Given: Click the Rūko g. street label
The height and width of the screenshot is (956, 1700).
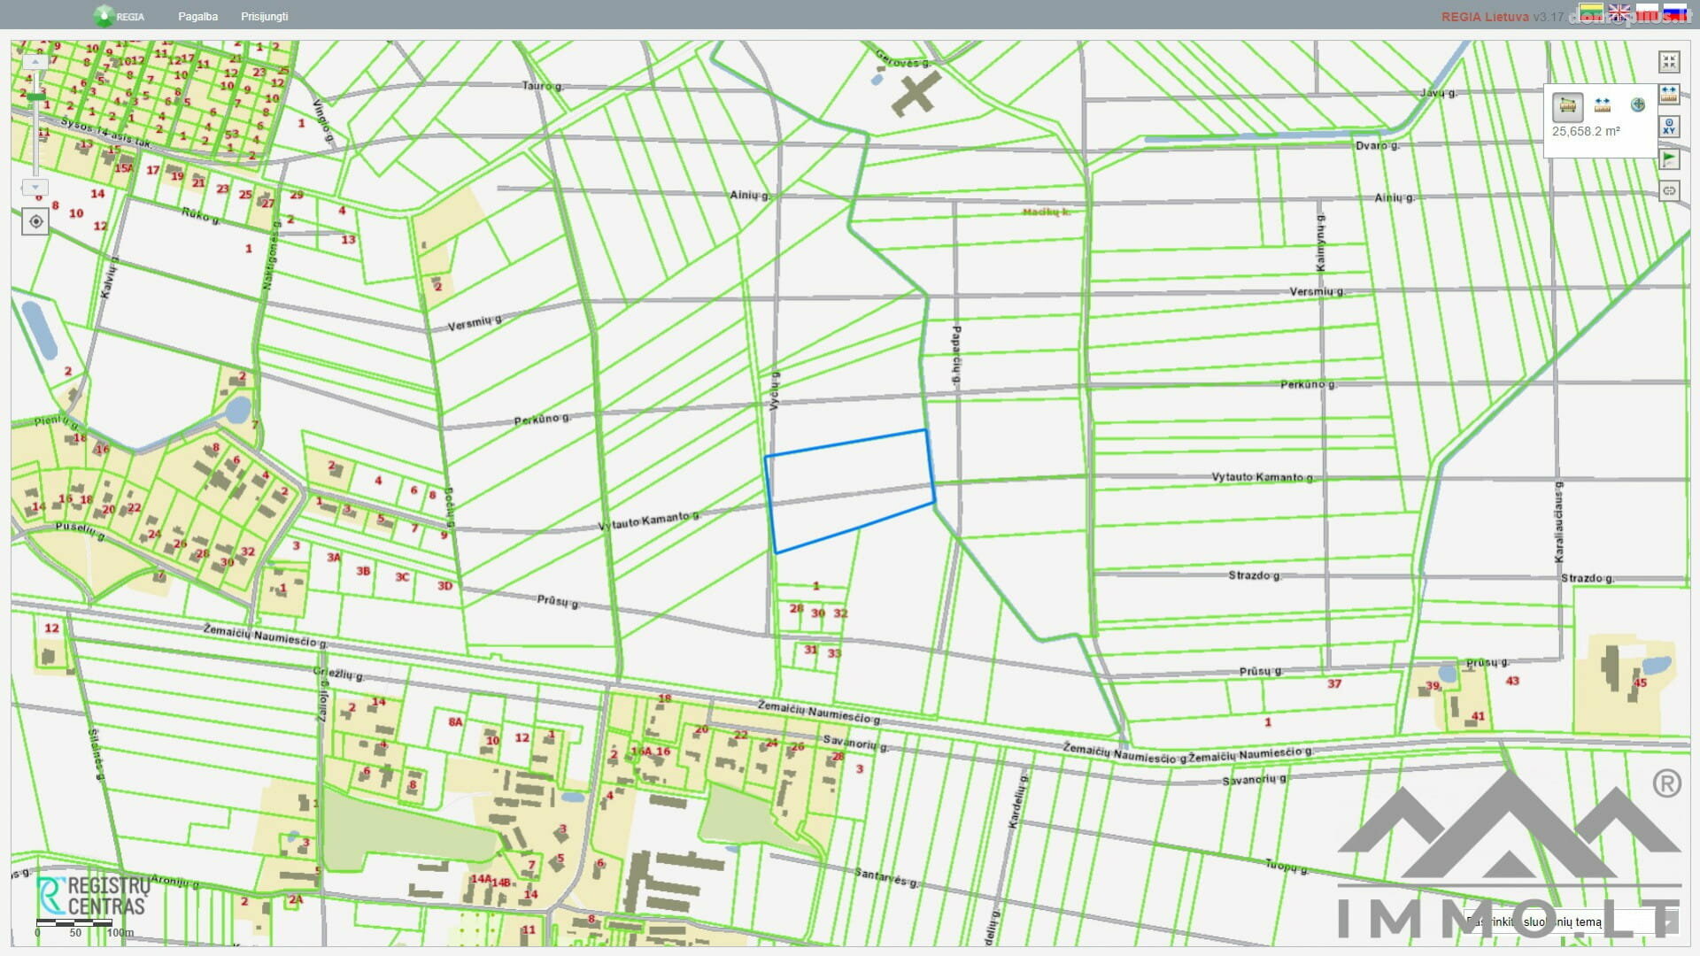Looking at the screenshot, I should (x=200, y=214).
